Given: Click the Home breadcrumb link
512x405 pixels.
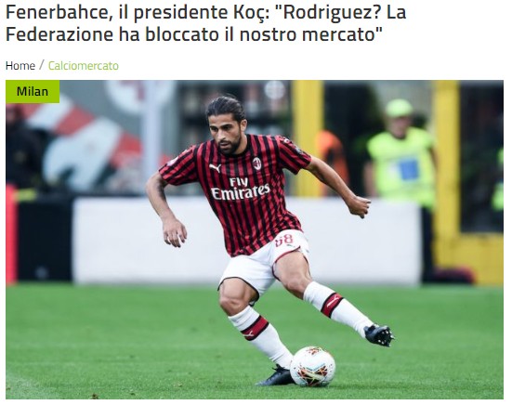Looking at the screenshot, I should click(20, 66).
